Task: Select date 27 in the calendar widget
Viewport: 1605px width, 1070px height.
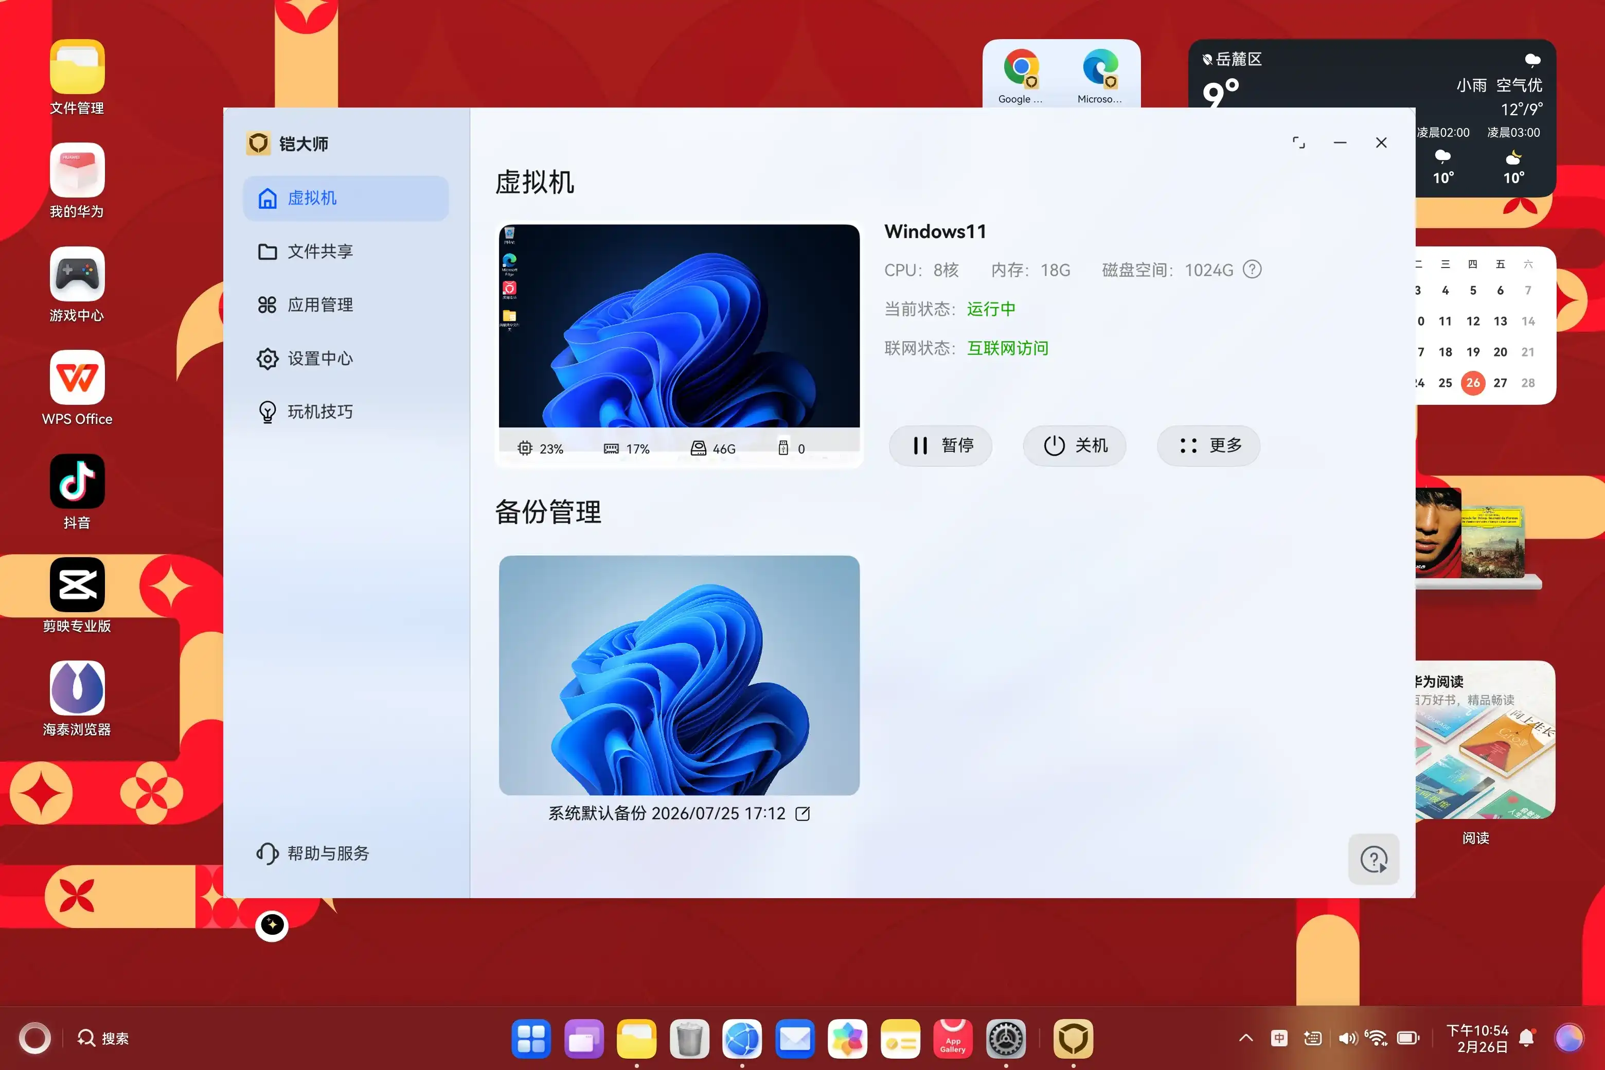Action: (1500, 383)
